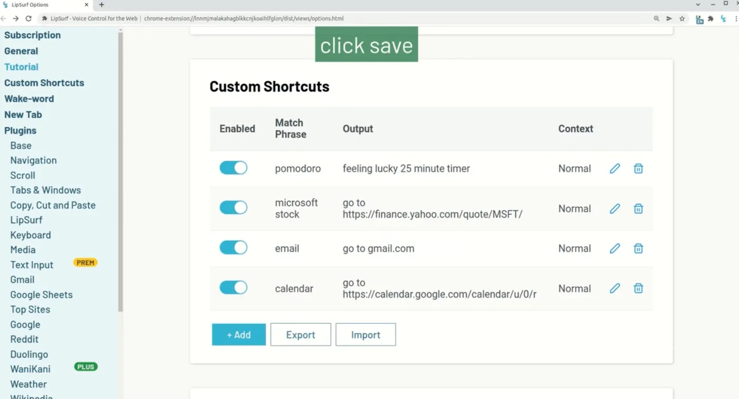Select the Navigation plugin
Screen dimensions: 739x399
[x=33, y=161]
